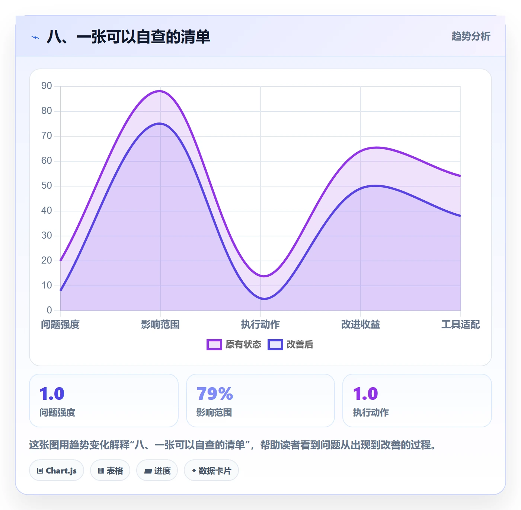The image size is (521, 510).
Task: Click the 改善后 legend label
Action: point(300,345)
